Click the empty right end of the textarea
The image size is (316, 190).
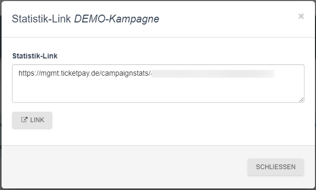coord(288,74)
